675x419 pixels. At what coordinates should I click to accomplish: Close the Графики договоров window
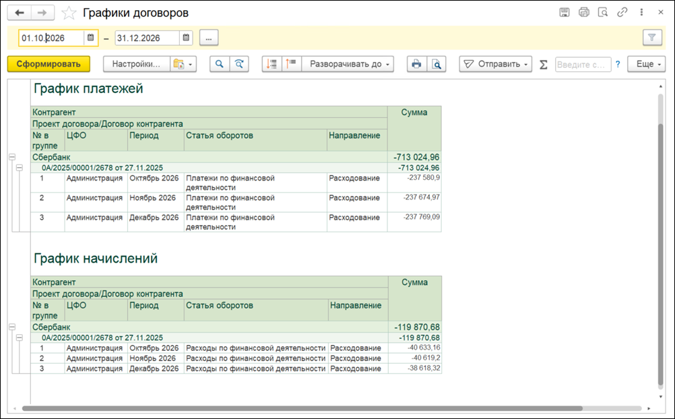661,13
